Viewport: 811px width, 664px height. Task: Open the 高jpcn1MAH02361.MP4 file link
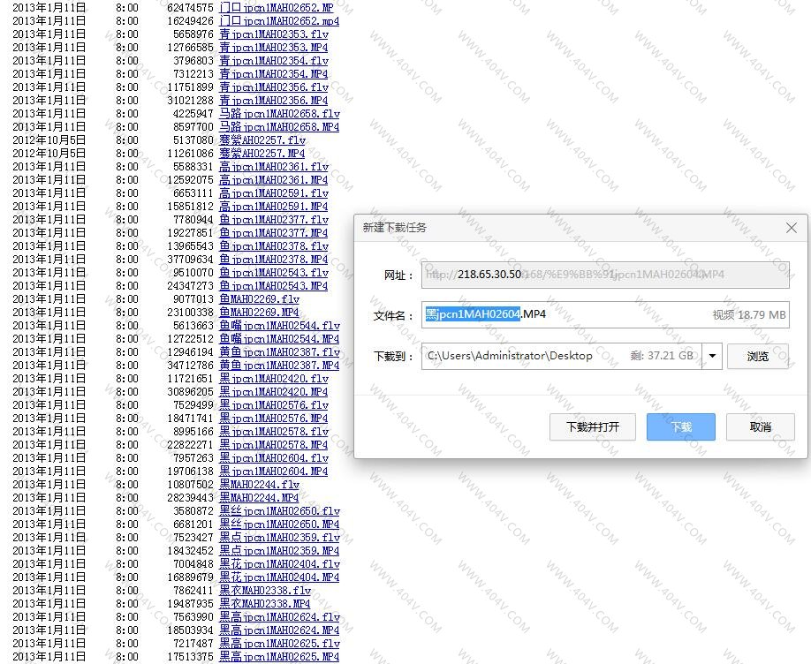click(273, 180)
